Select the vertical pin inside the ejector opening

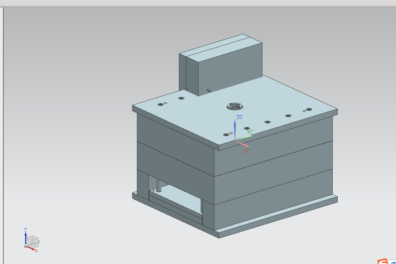pos(158,186)
